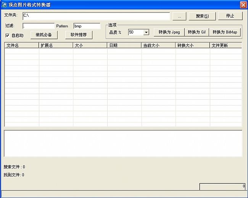Open 软件推荐 button
248x198 pixels.
(79, 35)
